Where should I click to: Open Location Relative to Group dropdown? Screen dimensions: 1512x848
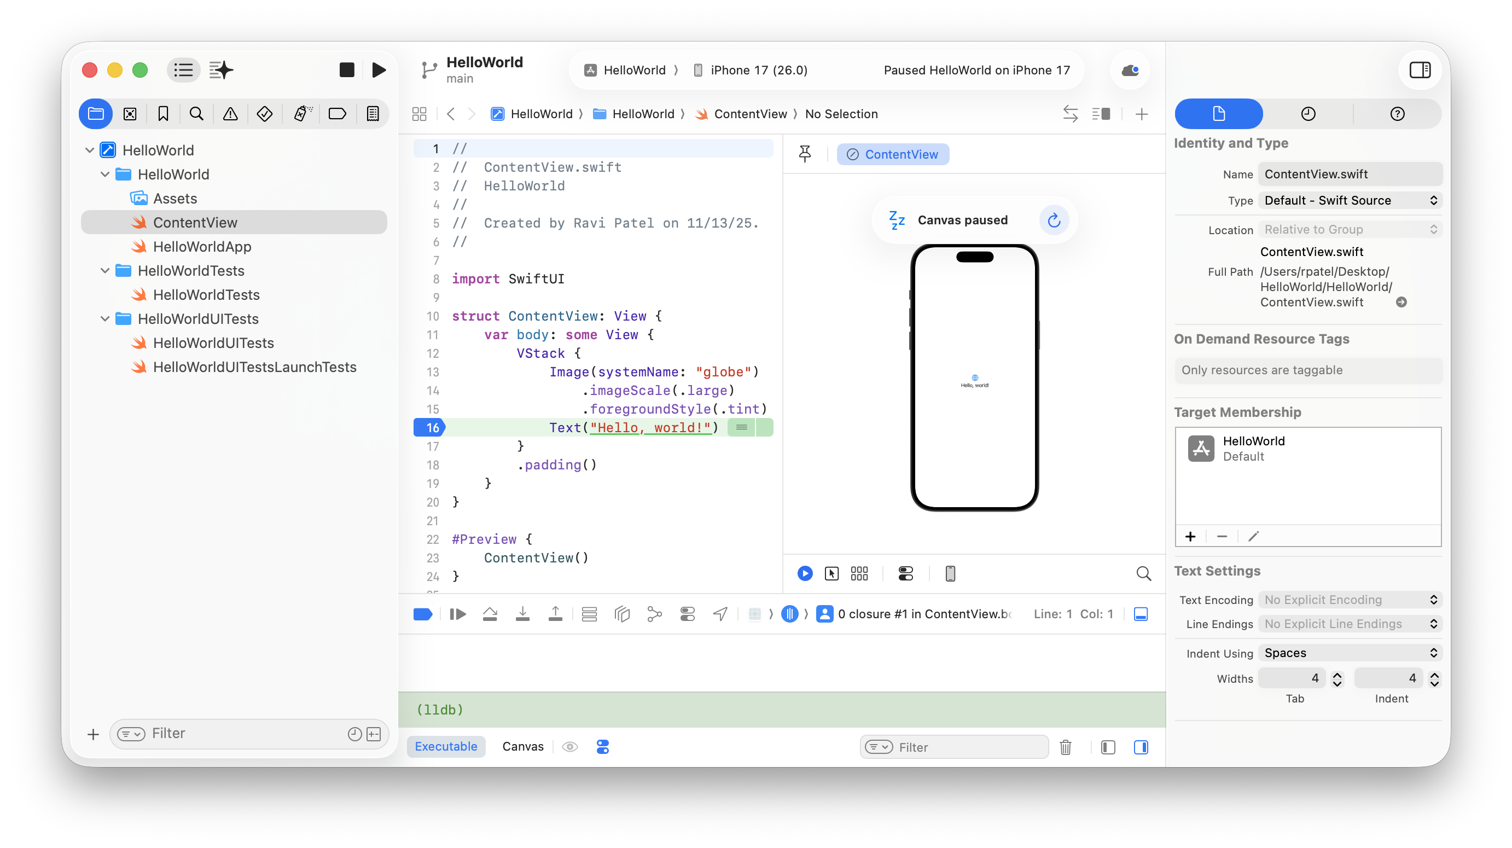(x=1350, y=229)
